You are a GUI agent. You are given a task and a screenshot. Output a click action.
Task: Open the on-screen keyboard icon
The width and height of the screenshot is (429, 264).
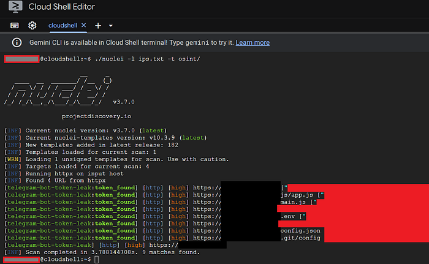15,26
